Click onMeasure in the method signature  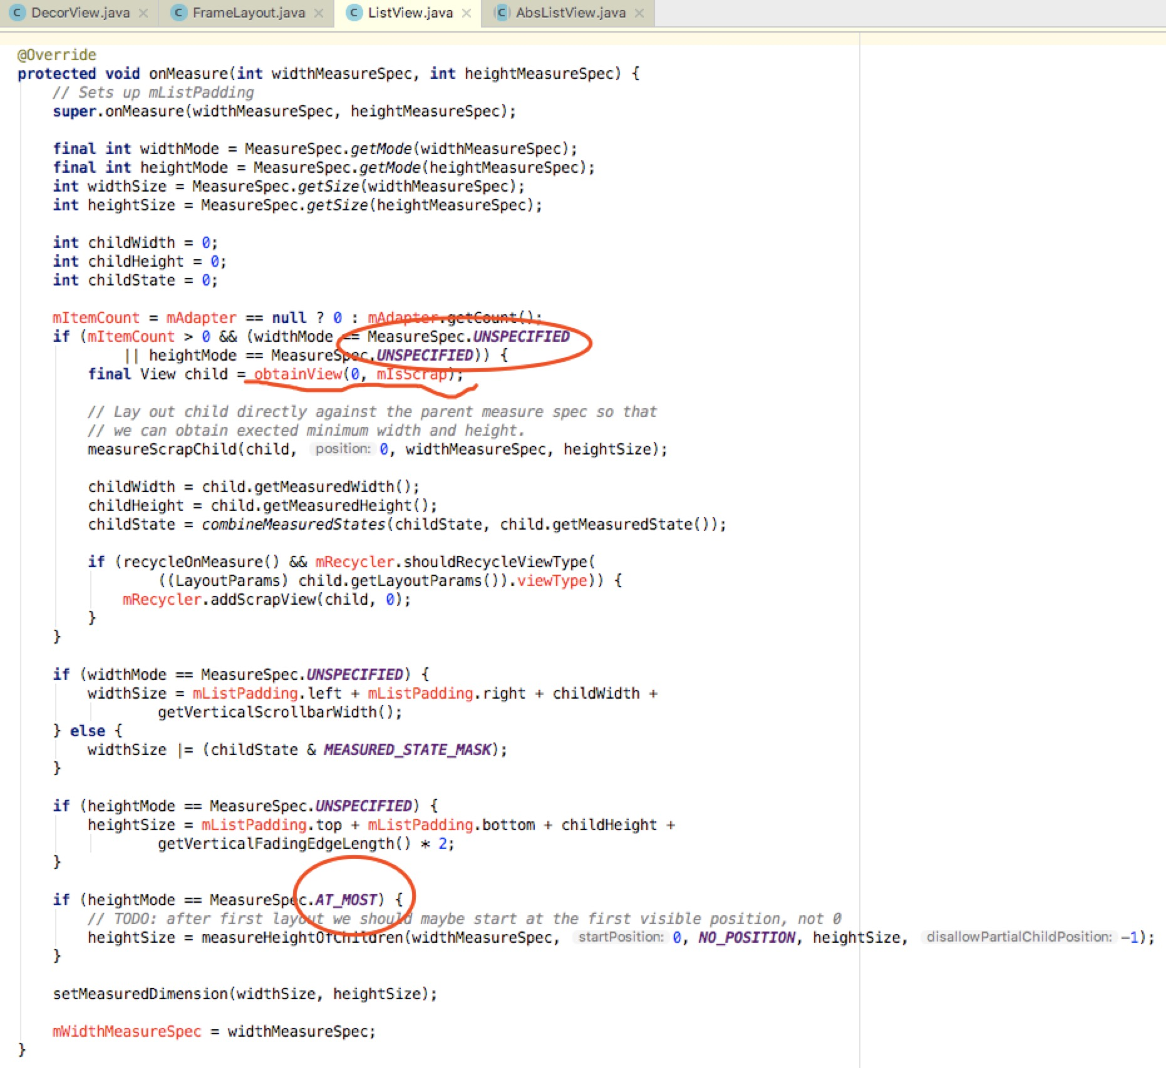tap(188, 74)
